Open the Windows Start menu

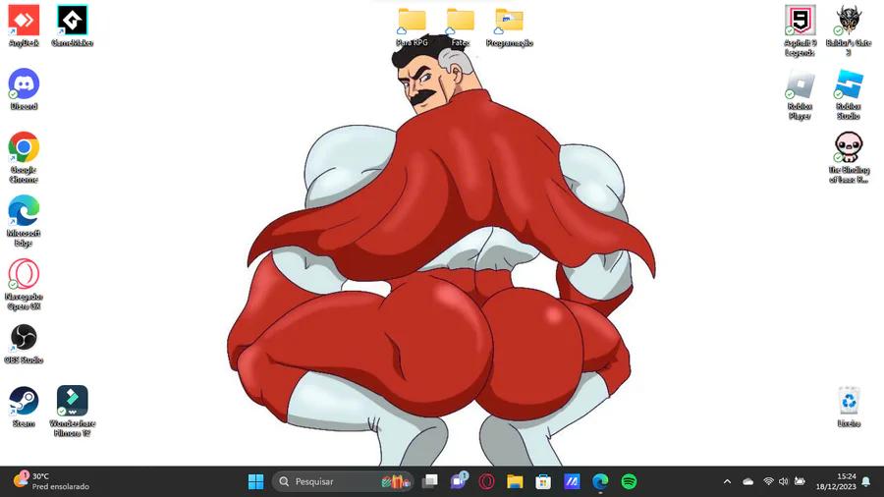coord(256,482)
